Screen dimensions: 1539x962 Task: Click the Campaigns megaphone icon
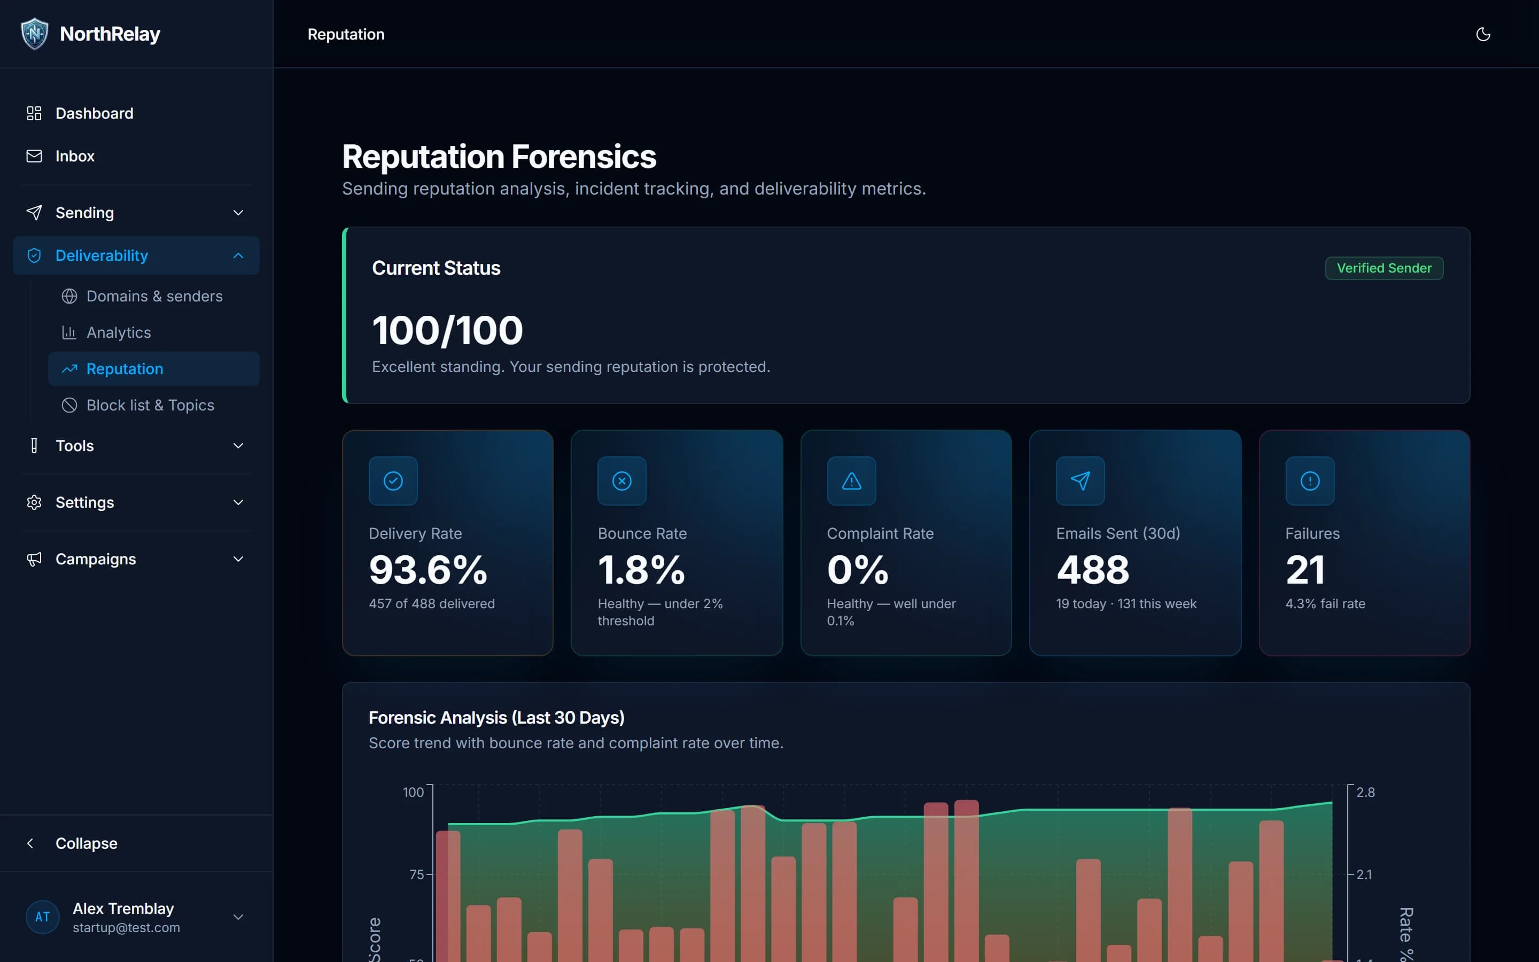[34, 558]
